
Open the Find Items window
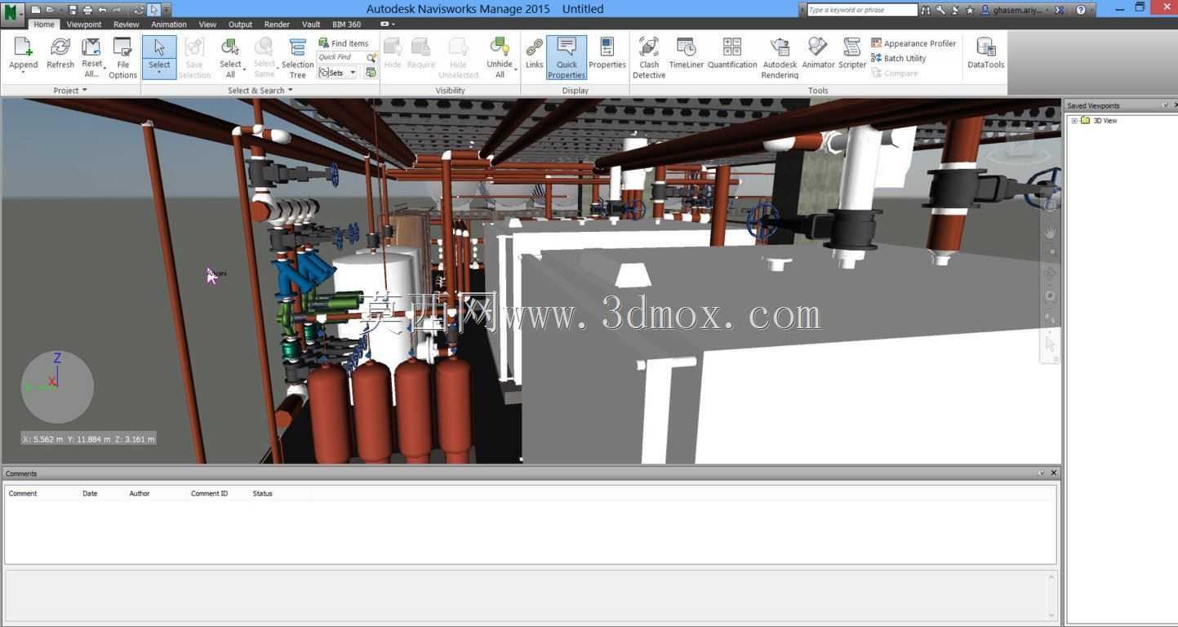click(x=343, y=43)
